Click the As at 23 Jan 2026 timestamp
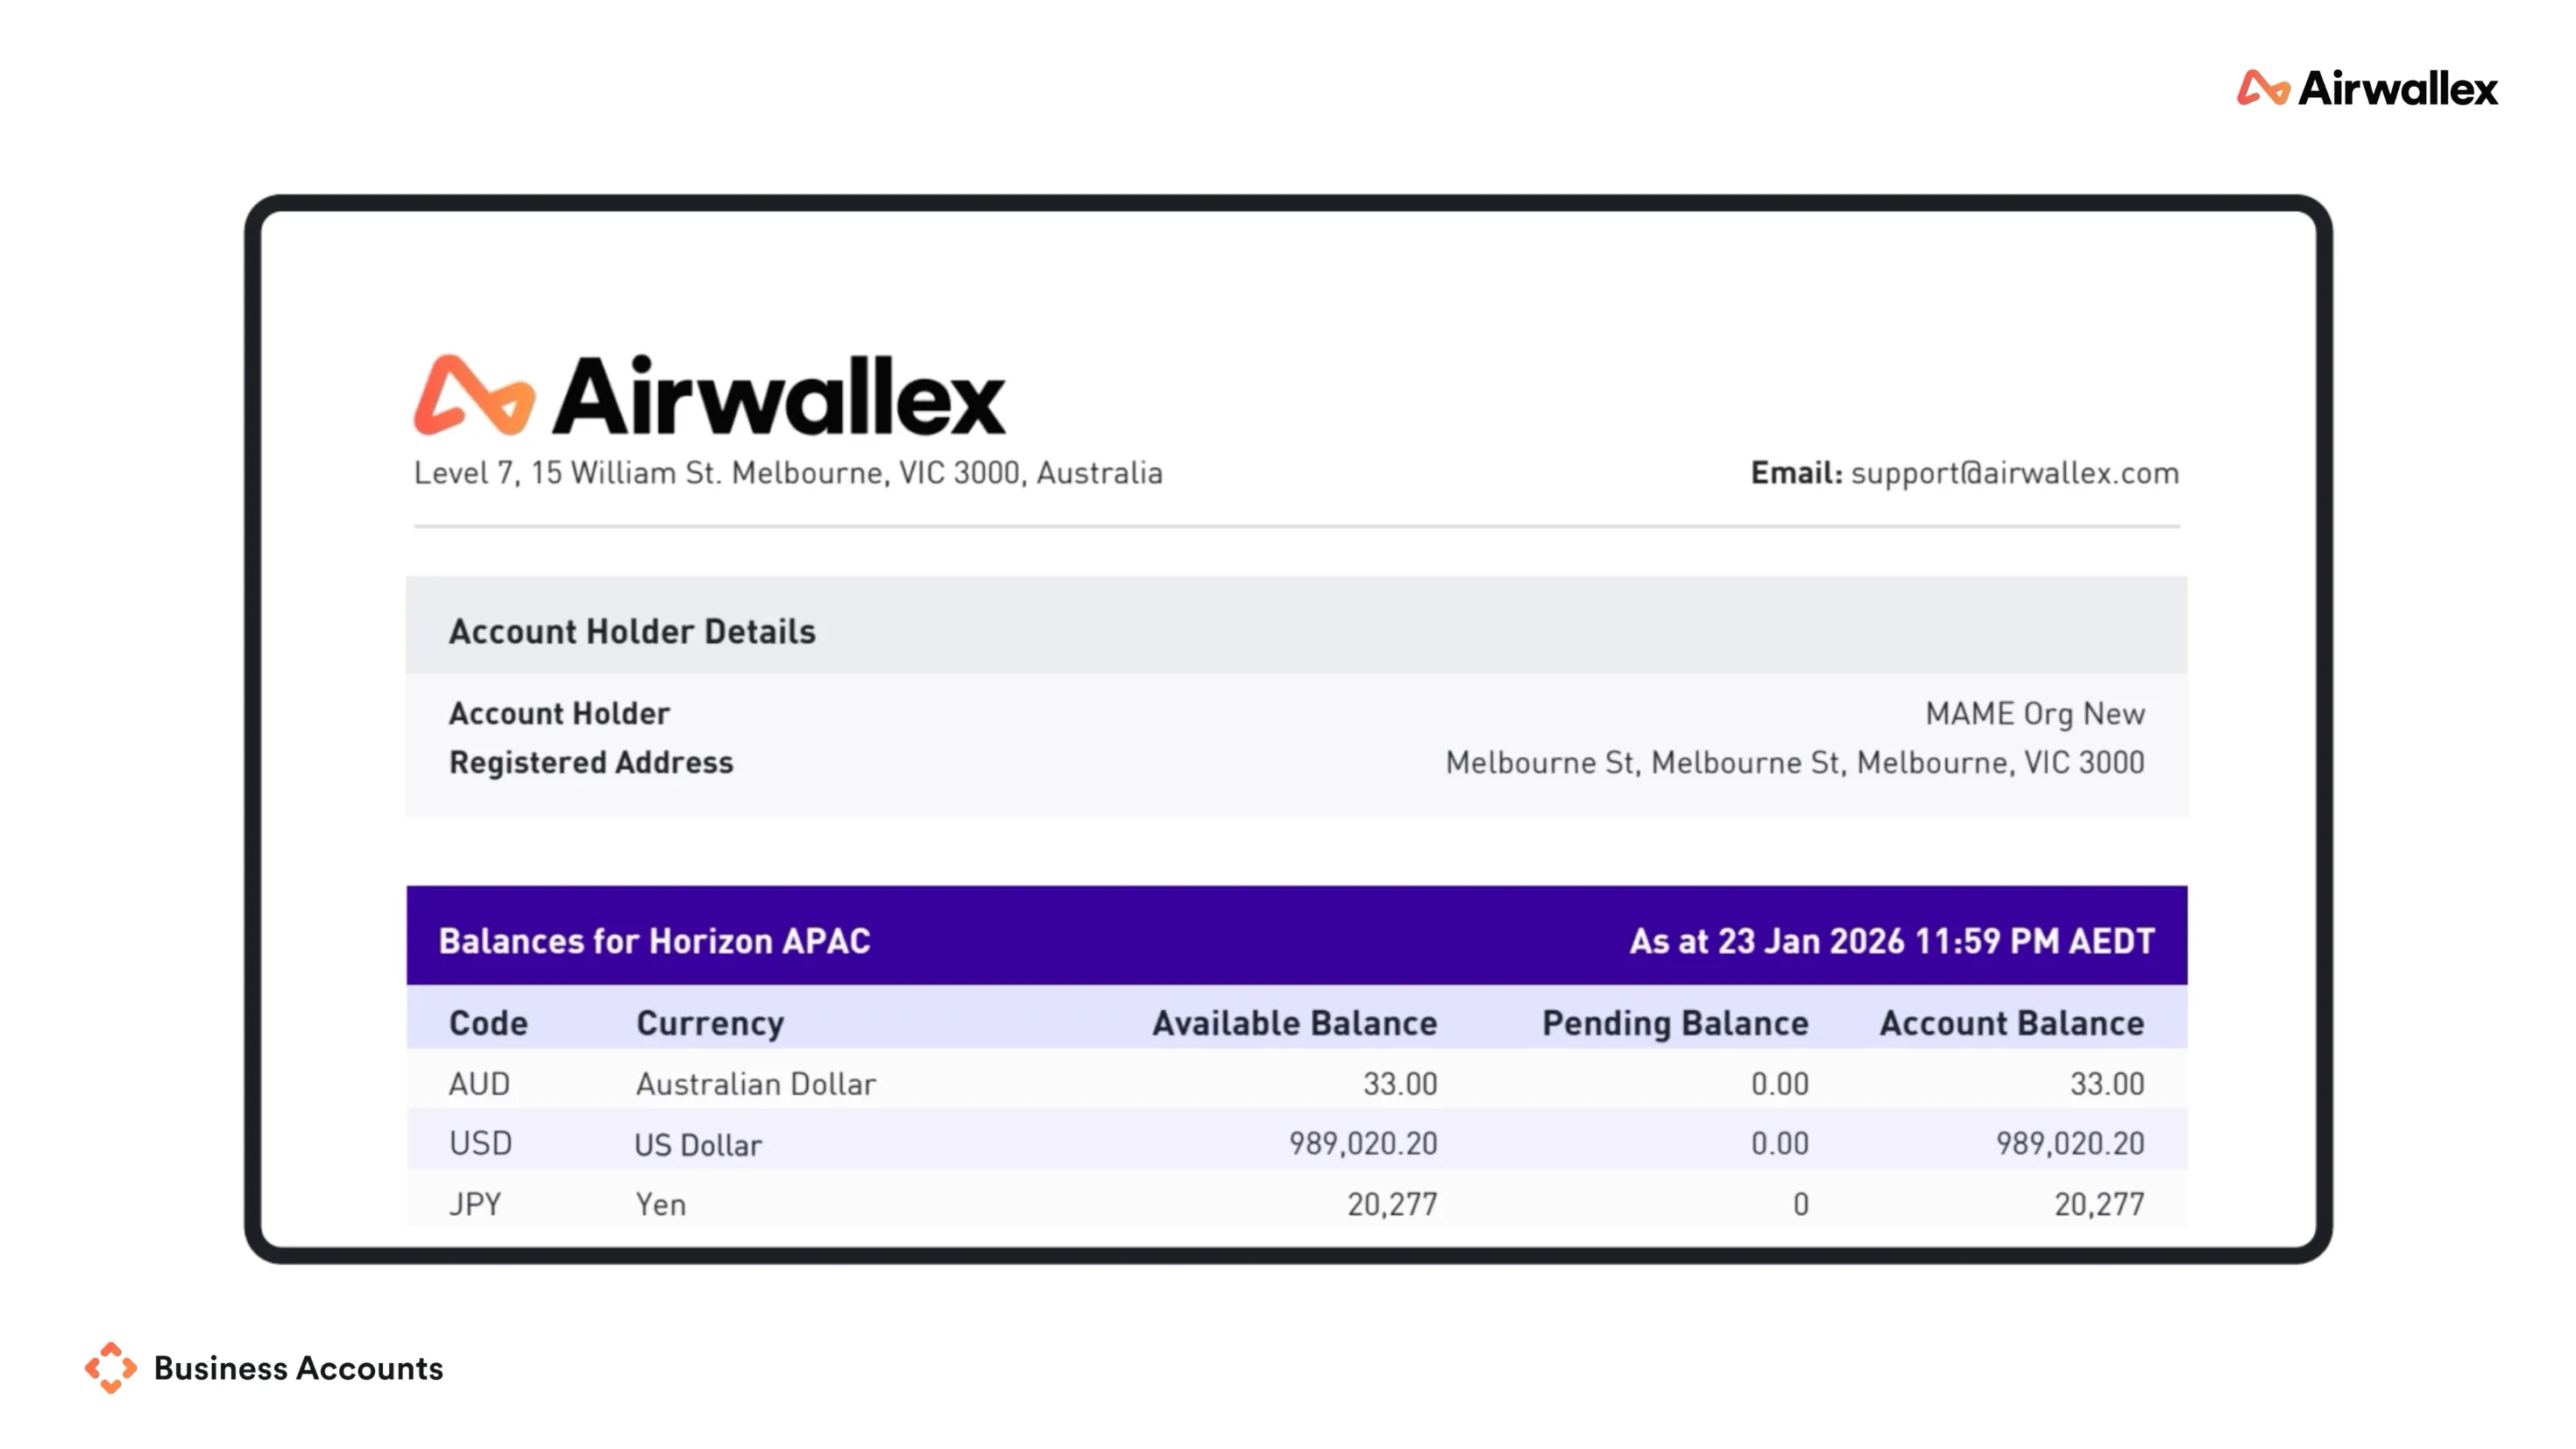Image resolution: width=2576 pixels, height=1449 pixels. point(1891,940)
